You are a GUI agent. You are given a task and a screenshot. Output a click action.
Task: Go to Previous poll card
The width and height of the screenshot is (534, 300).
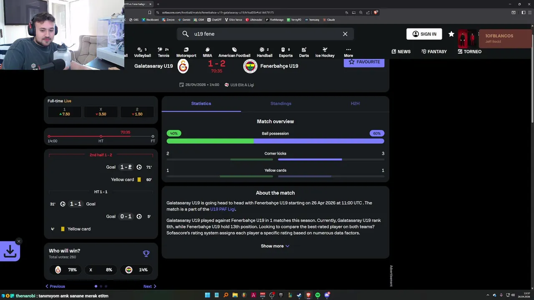pos(55,286)
